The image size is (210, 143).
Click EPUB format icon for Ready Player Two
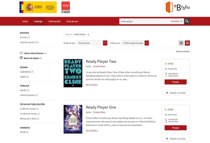166,64
